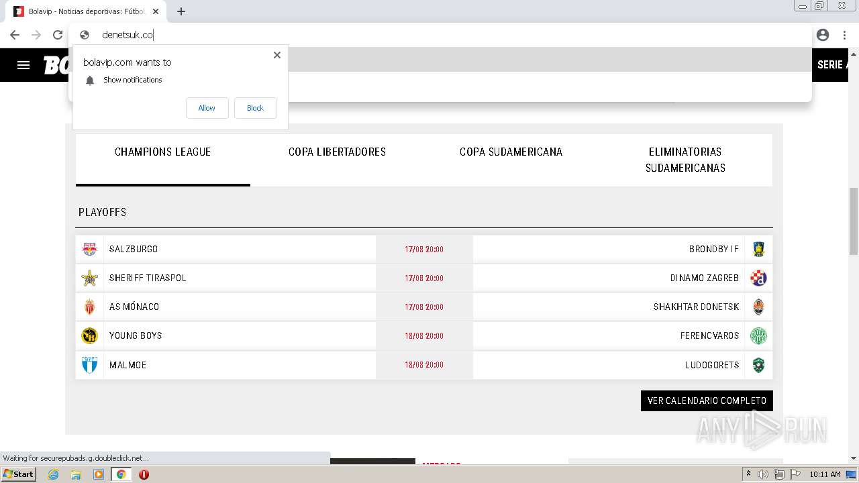Click the Playoffs section heading
This screenshot has height=483, width=859.
pos(102,212)
